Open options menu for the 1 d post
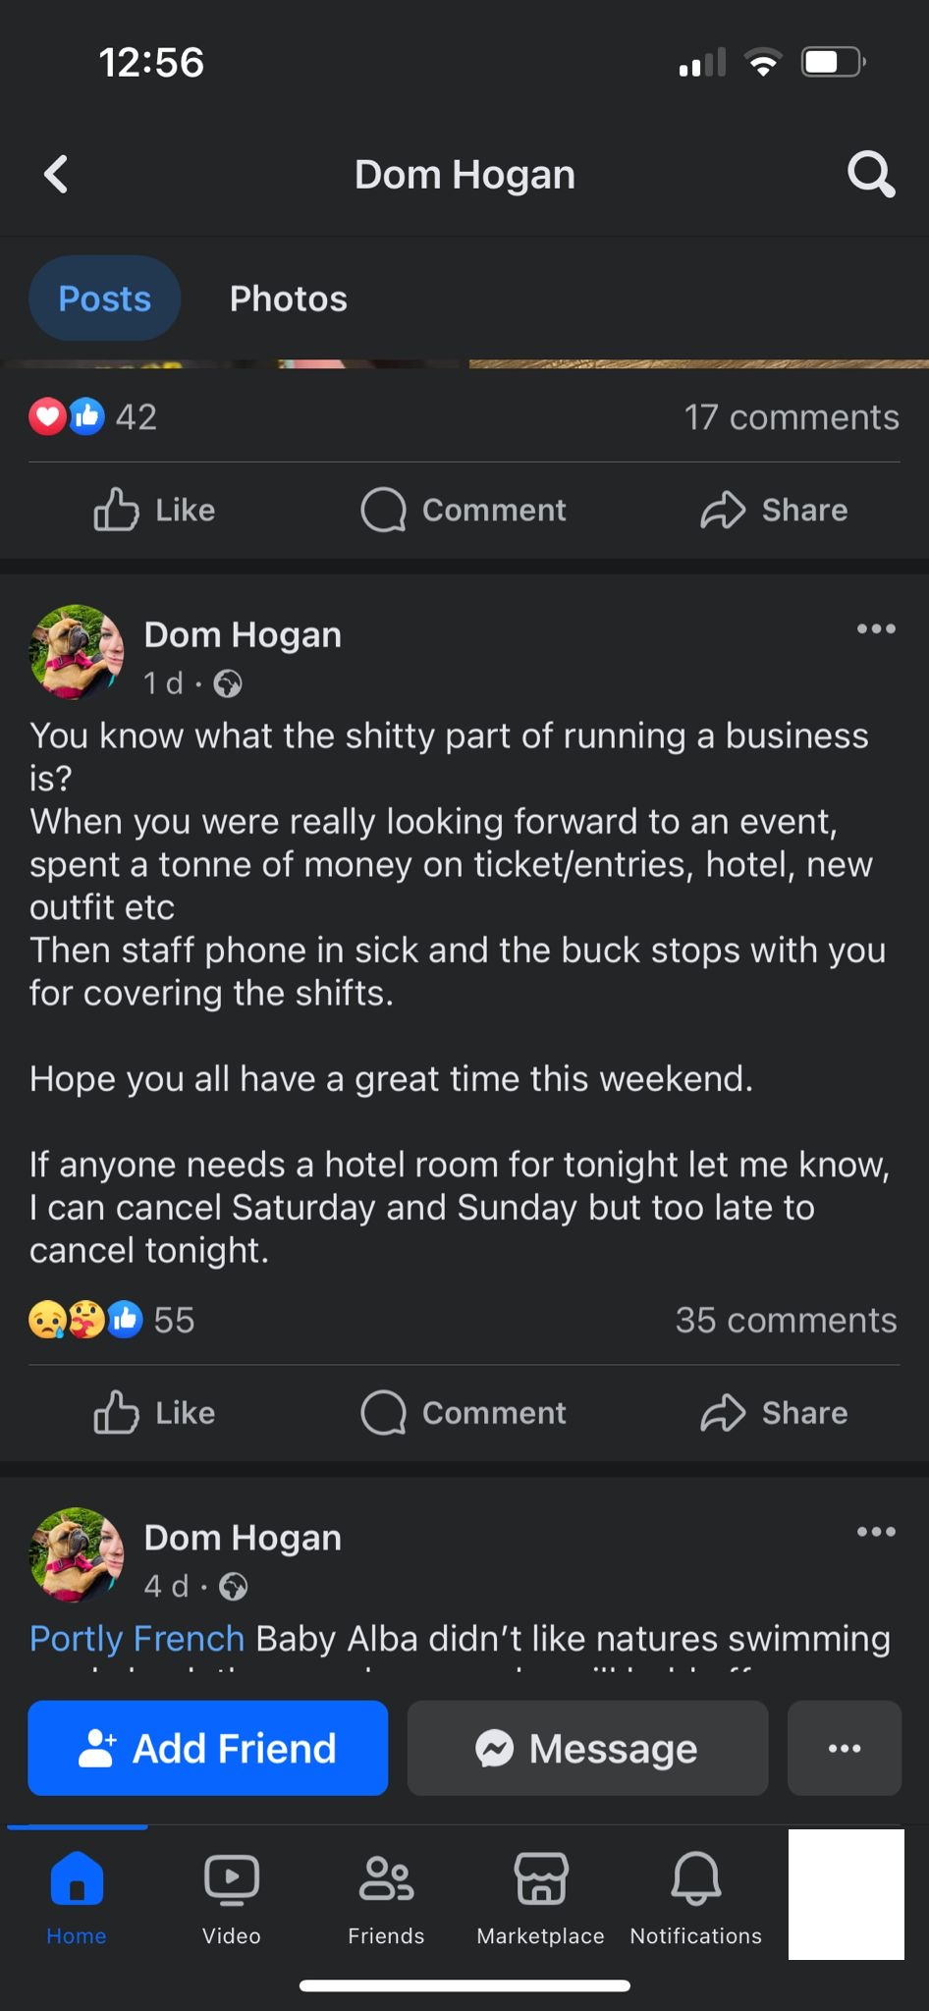This screenshot has height=2011, width=929. pyautogui.click(x=876, y=629)
